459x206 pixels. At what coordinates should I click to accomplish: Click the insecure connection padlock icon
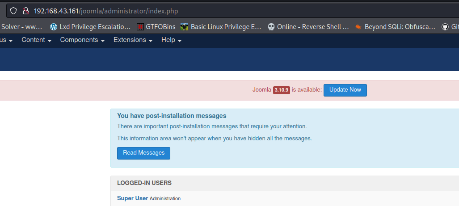(25, 11)
